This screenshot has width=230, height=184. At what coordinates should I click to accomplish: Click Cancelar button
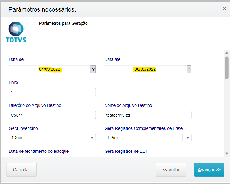coord(21,170)
